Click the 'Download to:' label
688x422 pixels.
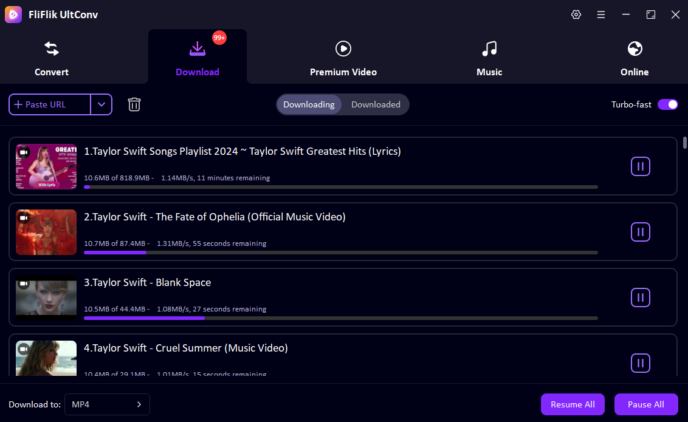click(x=35, y=404)
